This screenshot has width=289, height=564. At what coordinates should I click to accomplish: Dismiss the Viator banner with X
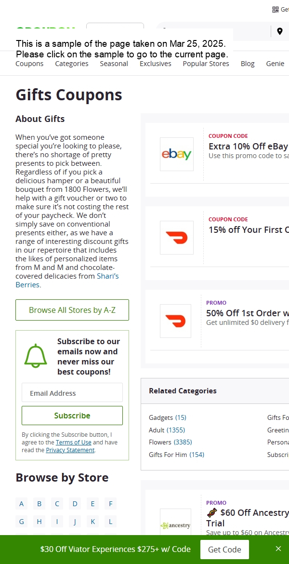pos(278,549)
